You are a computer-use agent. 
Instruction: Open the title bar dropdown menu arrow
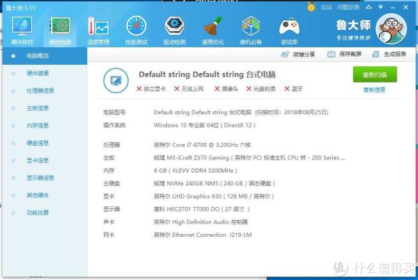380,7
